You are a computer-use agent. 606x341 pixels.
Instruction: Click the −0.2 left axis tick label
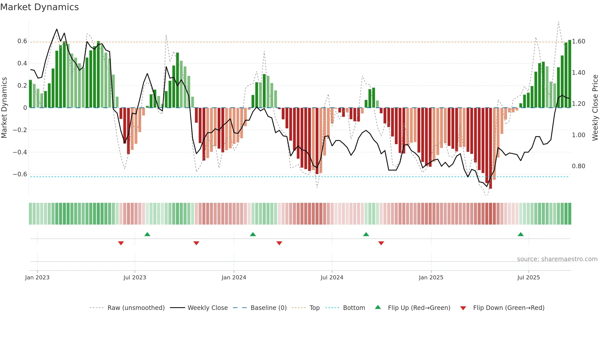[x=20, y=130]
